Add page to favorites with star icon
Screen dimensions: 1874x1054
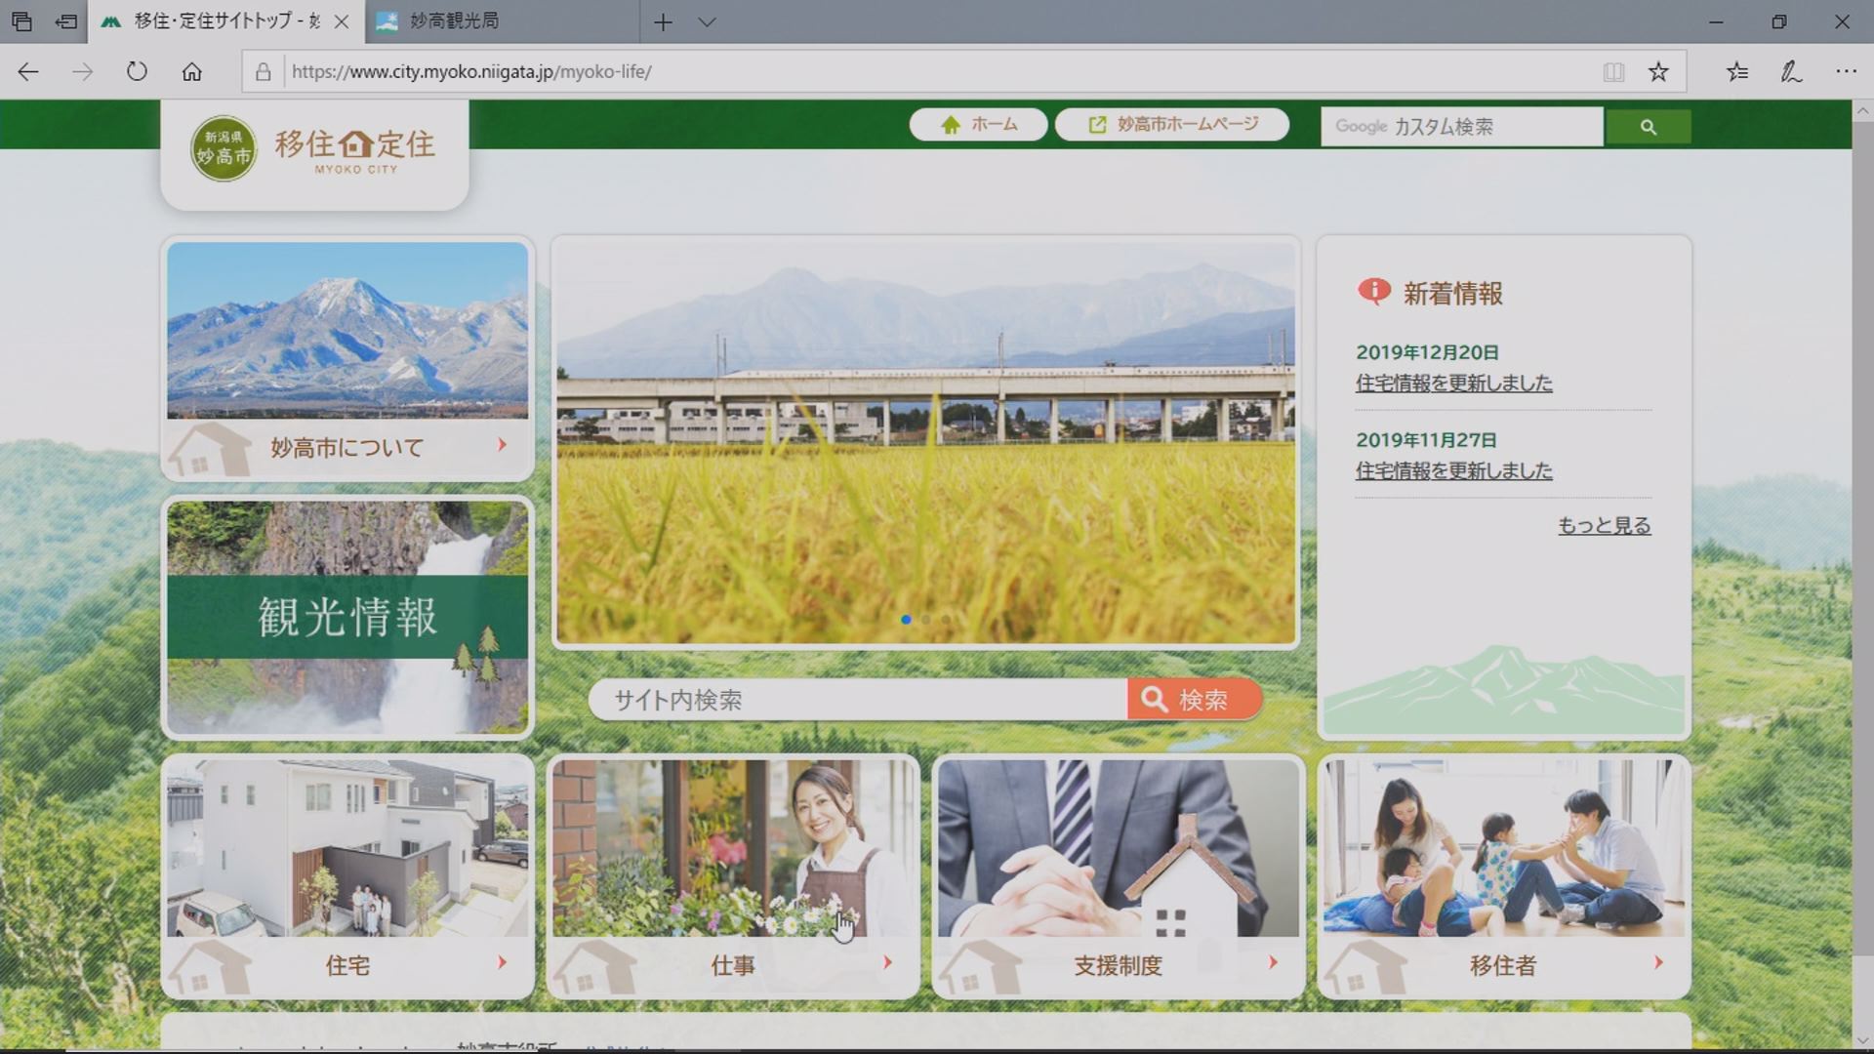[x=1658, y=71]
